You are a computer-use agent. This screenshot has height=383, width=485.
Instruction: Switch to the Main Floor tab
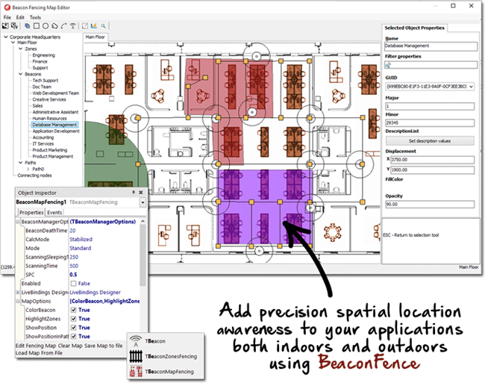[x=96, y=37]
